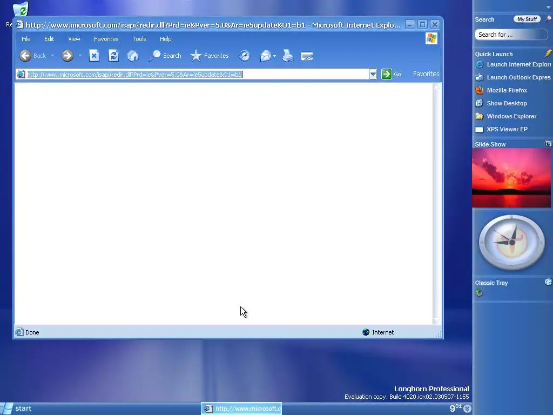Click the green Go button
Viewport: 553px width, 415px height.
(x=391, y=74)
